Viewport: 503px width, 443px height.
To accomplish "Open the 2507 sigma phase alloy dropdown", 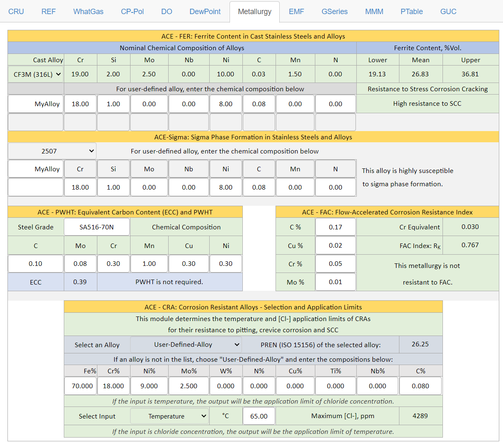I will [x=52, y=151].
